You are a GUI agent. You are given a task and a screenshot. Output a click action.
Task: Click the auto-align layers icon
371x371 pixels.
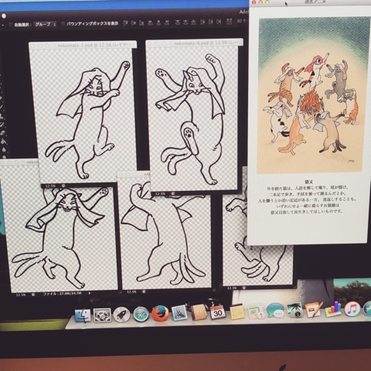coord(229,22)
